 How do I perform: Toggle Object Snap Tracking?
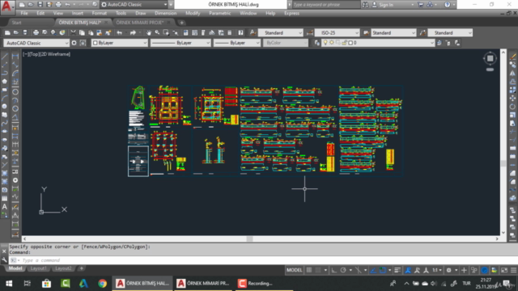tap(373, 270)
